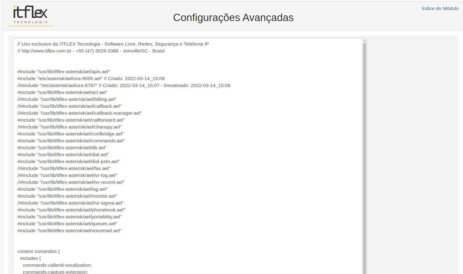Click the 'Uso exclusivo da iTFLEX' comment line
The image size is (463, 274).
113,44
